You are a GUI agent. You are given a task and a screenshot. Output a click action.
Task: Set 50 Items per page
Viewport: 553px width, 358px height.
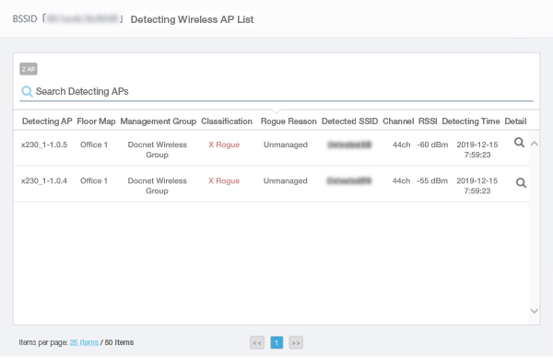(119, 342)
